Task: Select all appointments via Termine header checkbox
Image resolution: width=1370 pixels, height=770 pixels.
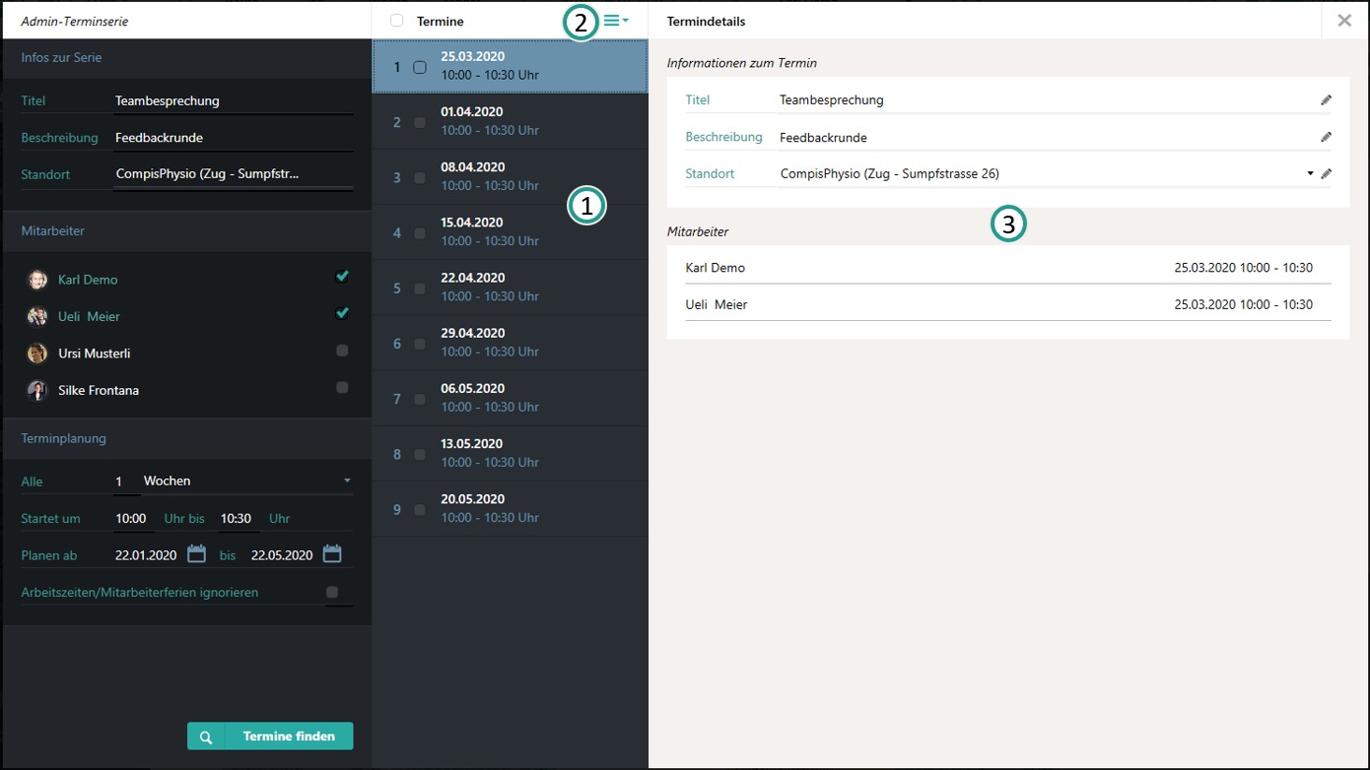Action: click(396, 21)
